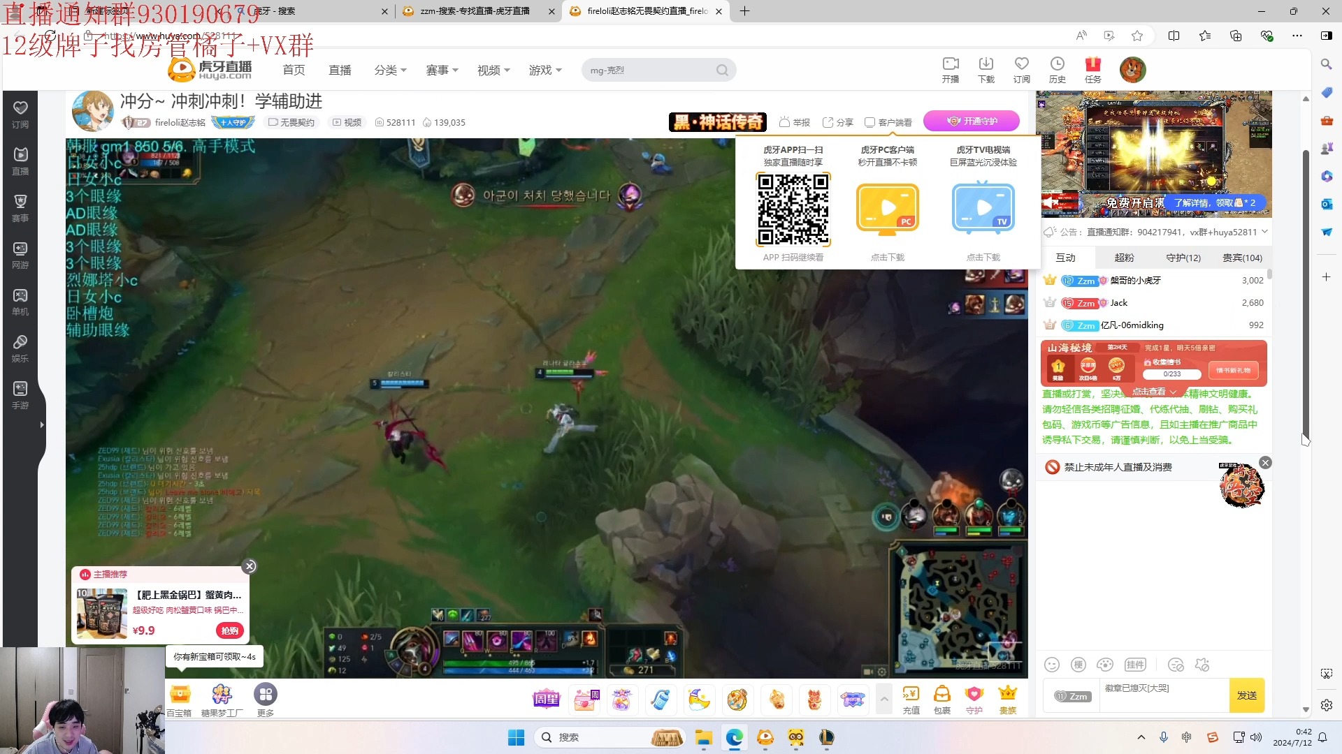Open the 百宝箱 treasure chest
Viewport: 1342px width, 754px height.
[x=180, y=699]
